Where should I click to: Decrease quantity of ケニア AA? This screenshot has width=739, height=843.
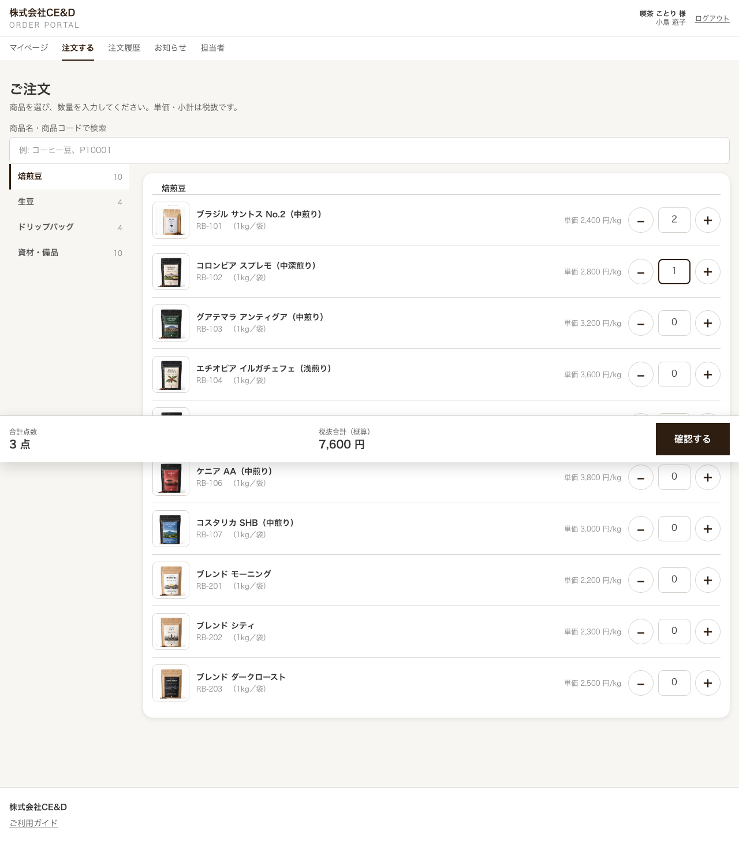[x=641, y=477]
